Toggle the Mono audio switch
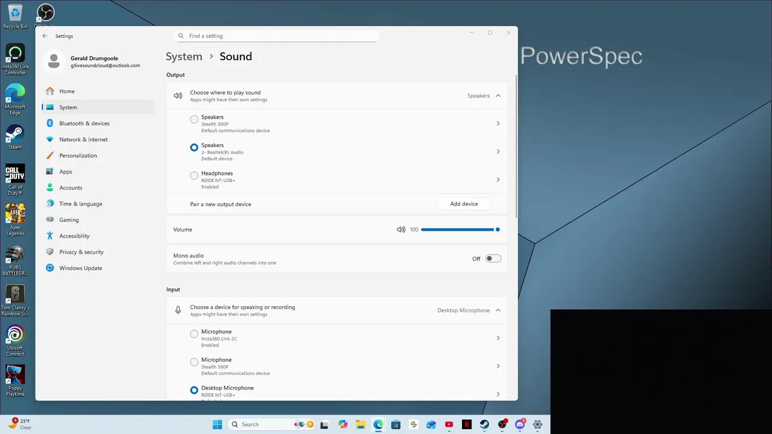This screenshot has height=434, width=772. 493,259
